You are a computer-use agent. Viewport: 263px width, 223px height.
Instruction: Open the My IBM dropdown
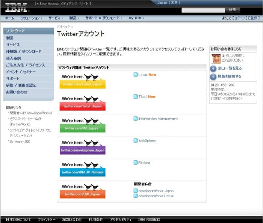pyautogui.click(x=136, y=18)
